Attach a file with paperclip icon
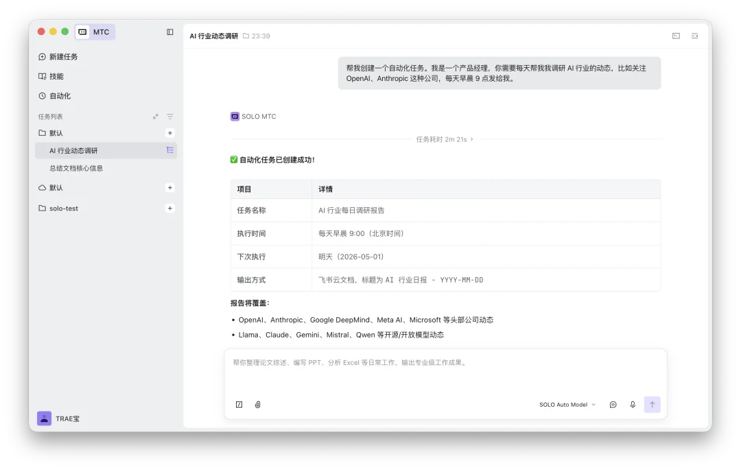Image resolution: width=741 pixels, height=470 pixels. coord(257,405)
